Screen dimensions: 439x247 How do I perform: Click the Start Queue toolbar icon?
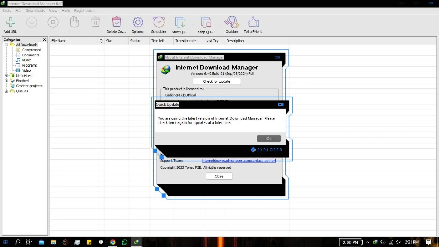(x=180, y=23)
